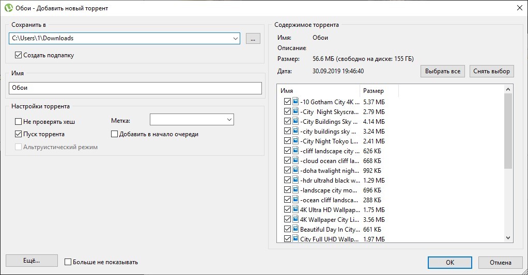Click image file icon for Gotham City 4K

[296, 102]
